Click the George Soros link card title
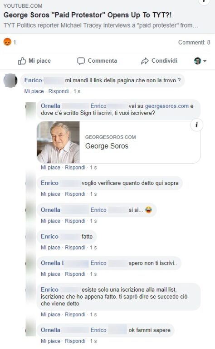This screenshot has width=215, height=349. click(107, 146)
